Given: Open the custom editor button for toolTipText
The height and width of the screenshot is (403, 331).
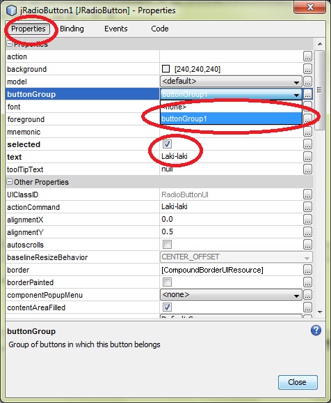Looking at the screenshot, I should [307, 169].
